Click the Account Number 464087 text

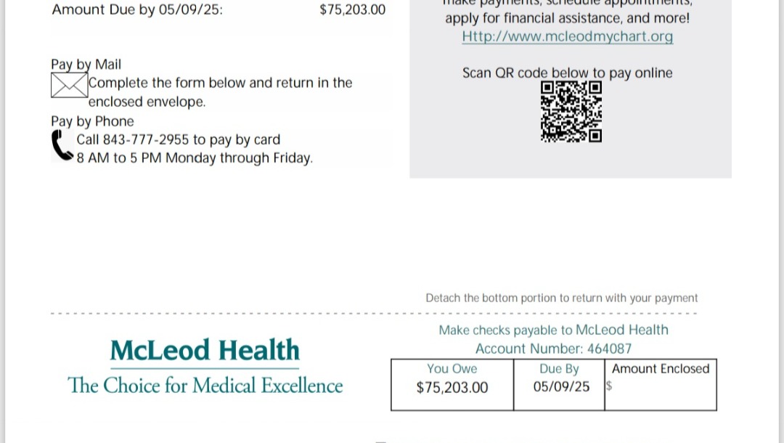(553, 349)
